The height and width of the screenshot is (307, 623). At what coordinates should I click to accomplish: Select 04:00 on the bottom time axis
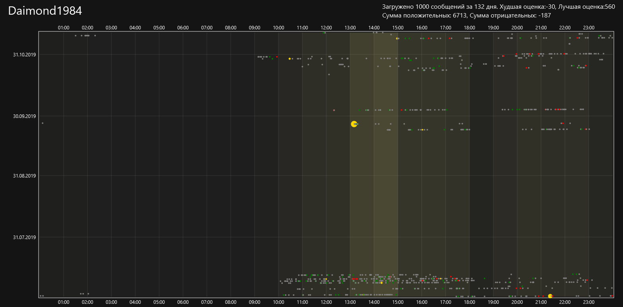click(x=135, y=302)
